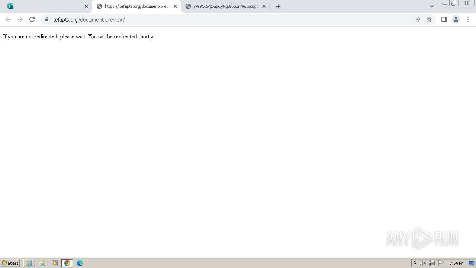The height and width of the screenshot is (268, 476).
Task: Minimize the Chrome window
Action: click(445, 3)
